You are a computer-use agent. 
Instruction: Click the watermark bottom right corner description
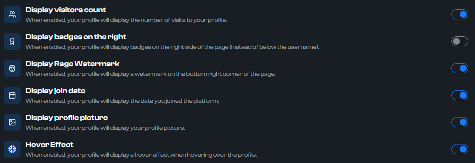coord(150,74)
